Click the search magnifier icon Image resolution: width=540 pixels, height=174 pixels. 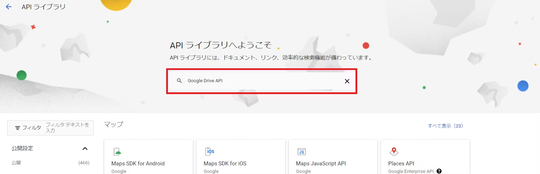(x=179, y=81)
